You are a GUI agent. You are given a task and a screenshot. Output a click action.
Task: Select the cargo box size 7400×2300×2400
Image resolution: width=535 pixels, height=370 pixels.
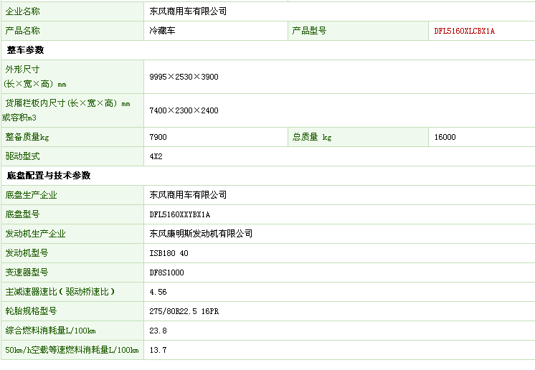pos(184,110)
